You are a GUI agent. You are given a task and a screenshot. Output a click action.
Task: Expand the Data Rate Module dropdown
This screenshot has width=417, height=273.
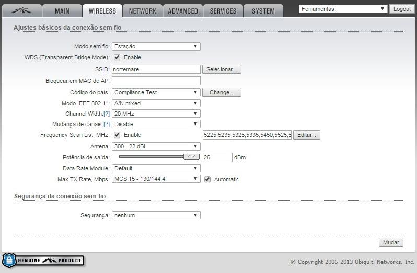click(156, 168)
